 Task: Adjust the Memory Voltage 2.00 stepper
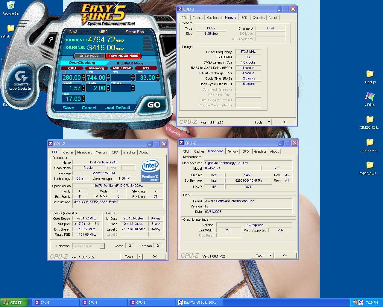pos(108,88)
